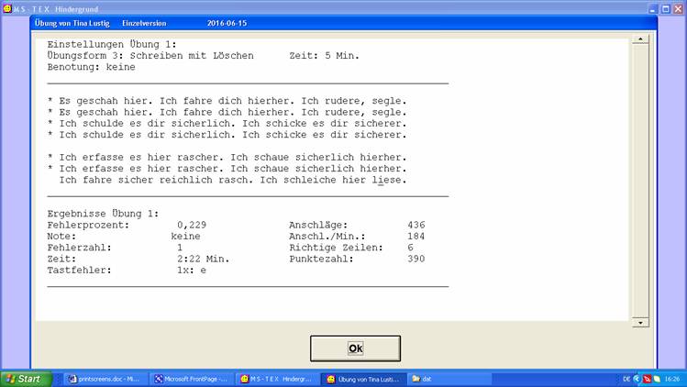Activate Übung von Tina Lustig taskbar item
This screenshot has height=387, width=687.
point(363,378)
